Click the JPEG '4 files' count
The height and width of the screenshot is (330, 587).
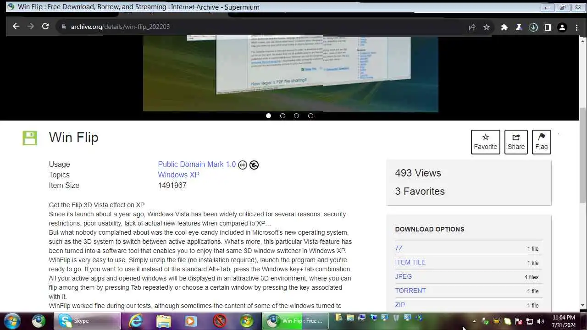(532, 277)
